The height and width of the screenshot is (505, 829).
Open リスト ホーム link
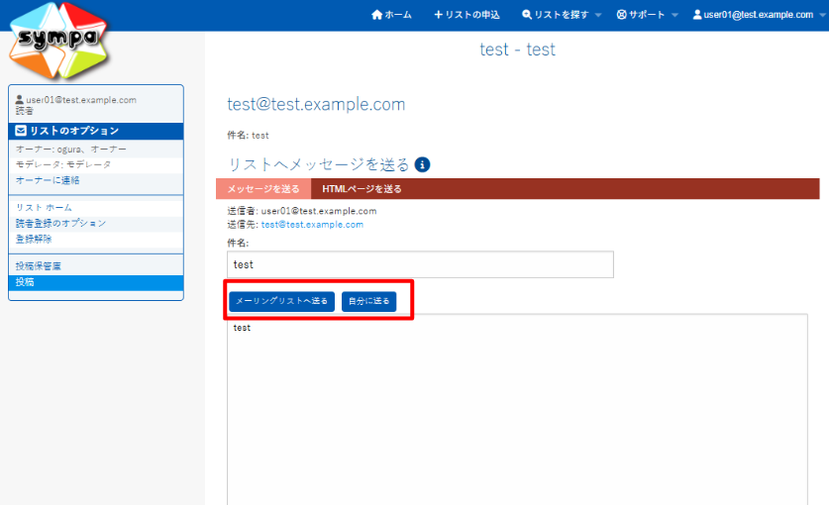[x=44, y=208]
